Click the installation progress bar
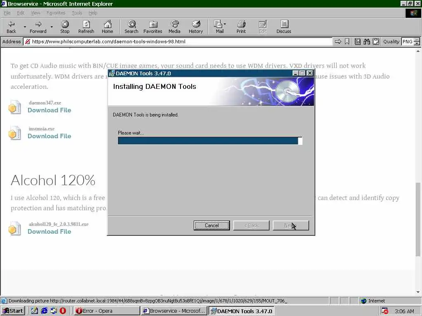The image size is (422, 316). click(x=210, y=141)
